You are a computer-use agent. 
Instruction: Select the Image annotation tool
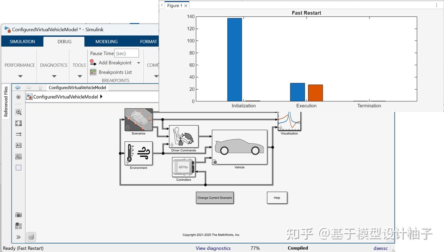[x=19, y=156]
